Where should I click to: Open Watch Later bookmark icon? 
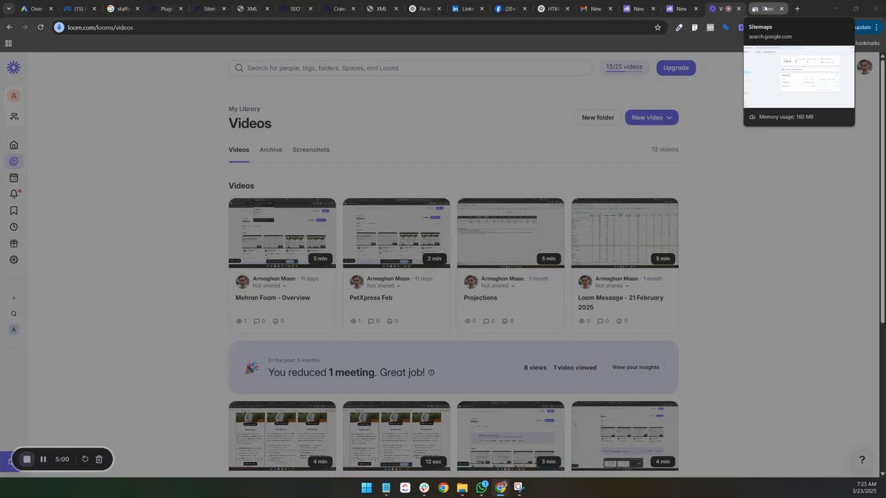13,211
